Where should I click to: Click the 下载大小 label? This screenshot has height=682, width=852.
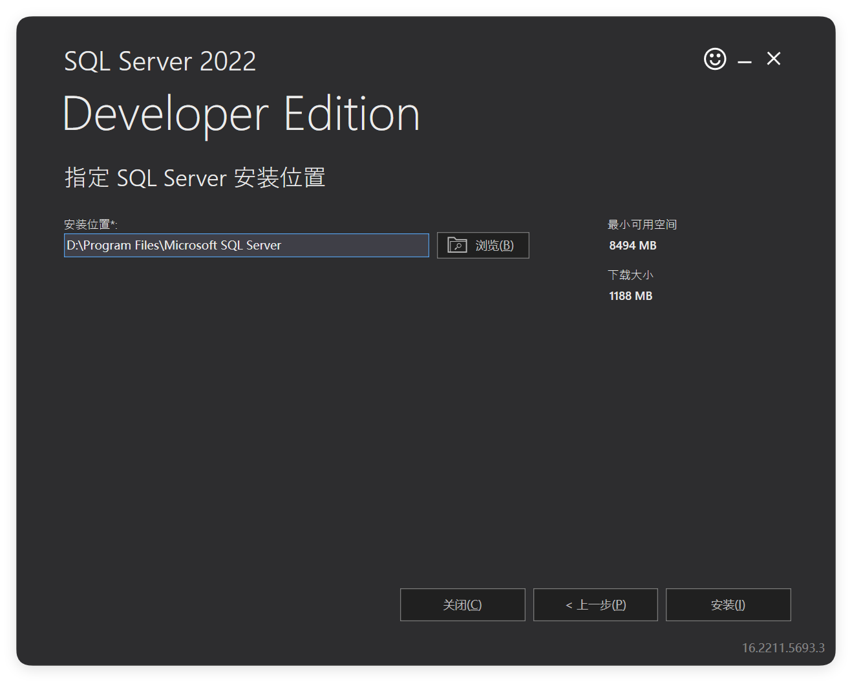pyautogui.click(x=630, y=275)
